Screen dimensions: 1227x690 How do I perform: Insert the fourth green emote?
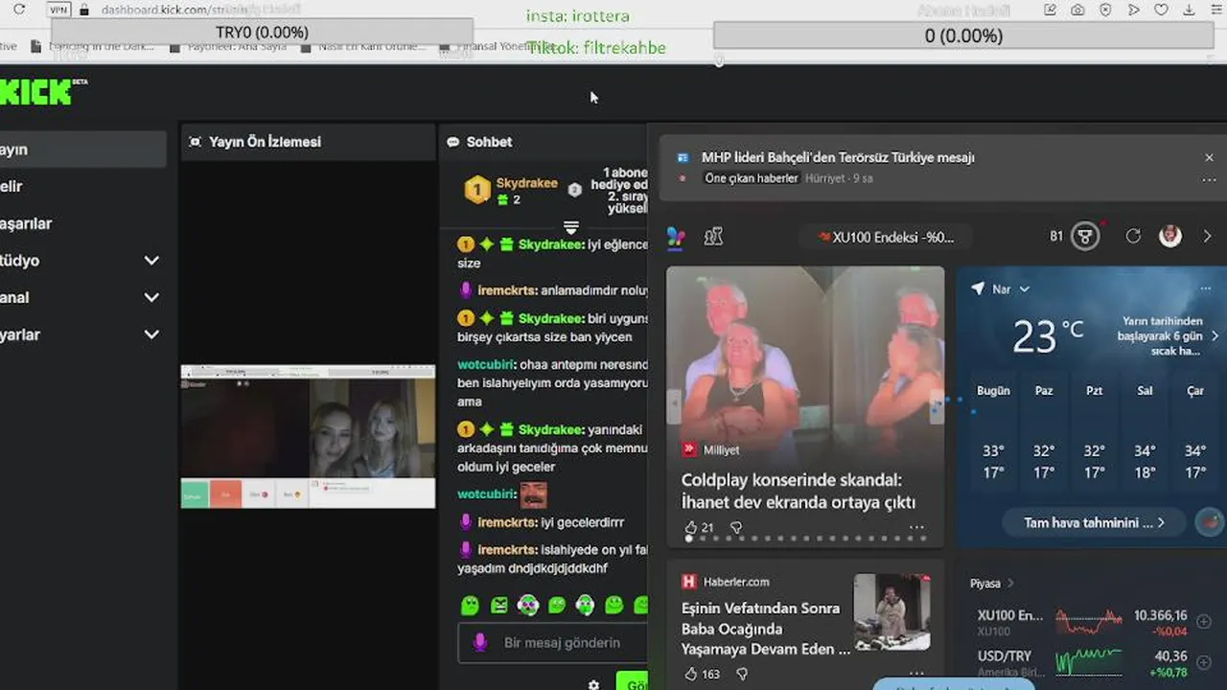pos(557,605)
